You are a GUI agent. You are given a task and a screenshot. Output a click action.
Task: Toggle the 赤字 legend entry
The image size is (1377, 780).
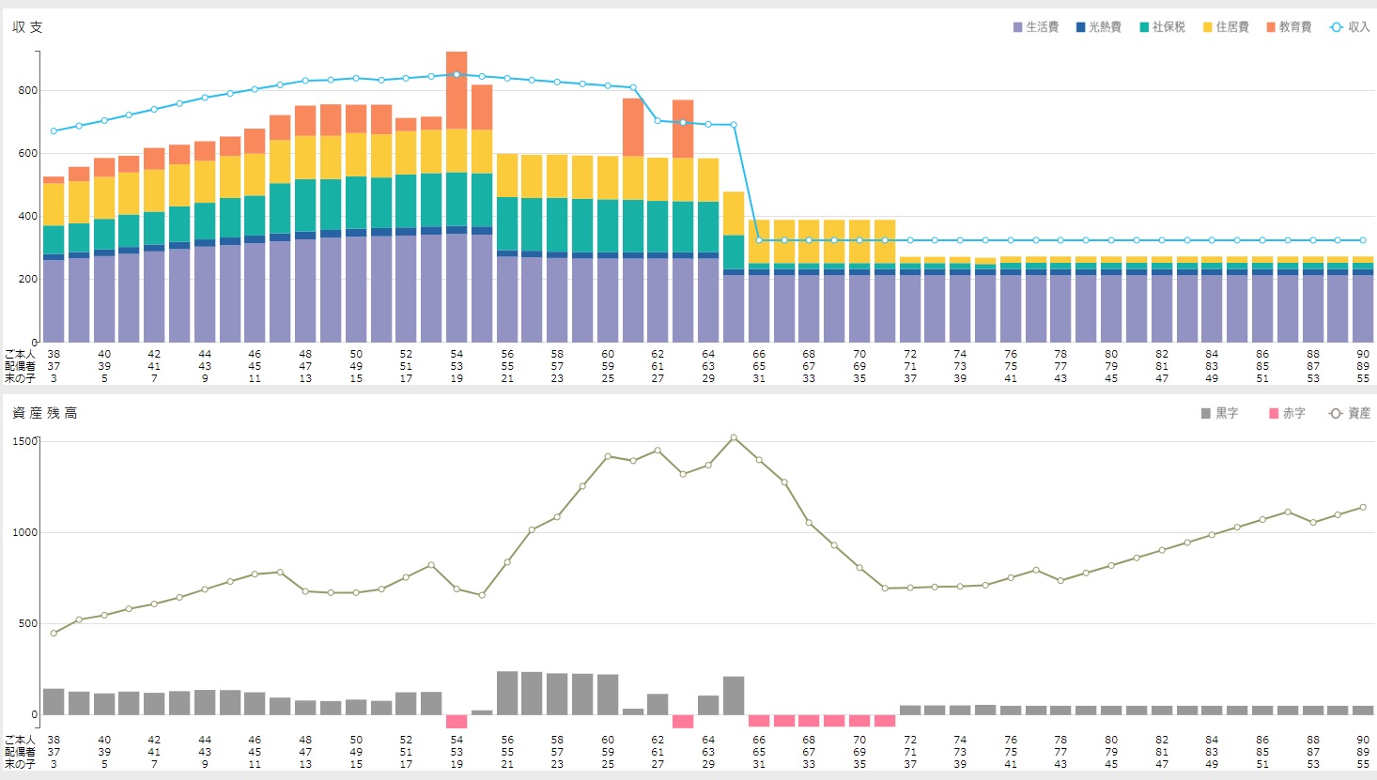1274,413
